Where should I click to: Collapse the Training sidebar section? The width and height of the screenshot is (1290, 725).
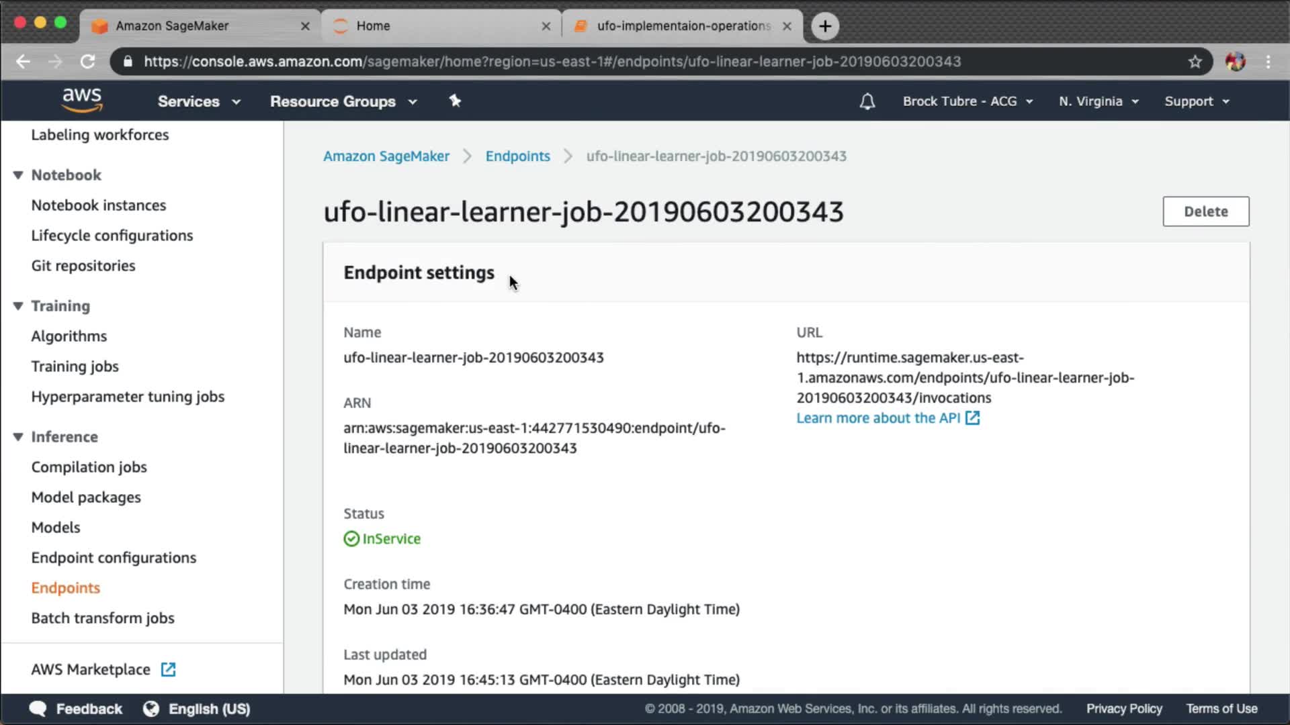[x=18, y=306]
